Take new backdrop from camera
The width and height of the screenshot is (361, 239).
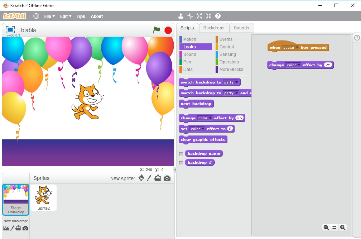pos(25,228)
